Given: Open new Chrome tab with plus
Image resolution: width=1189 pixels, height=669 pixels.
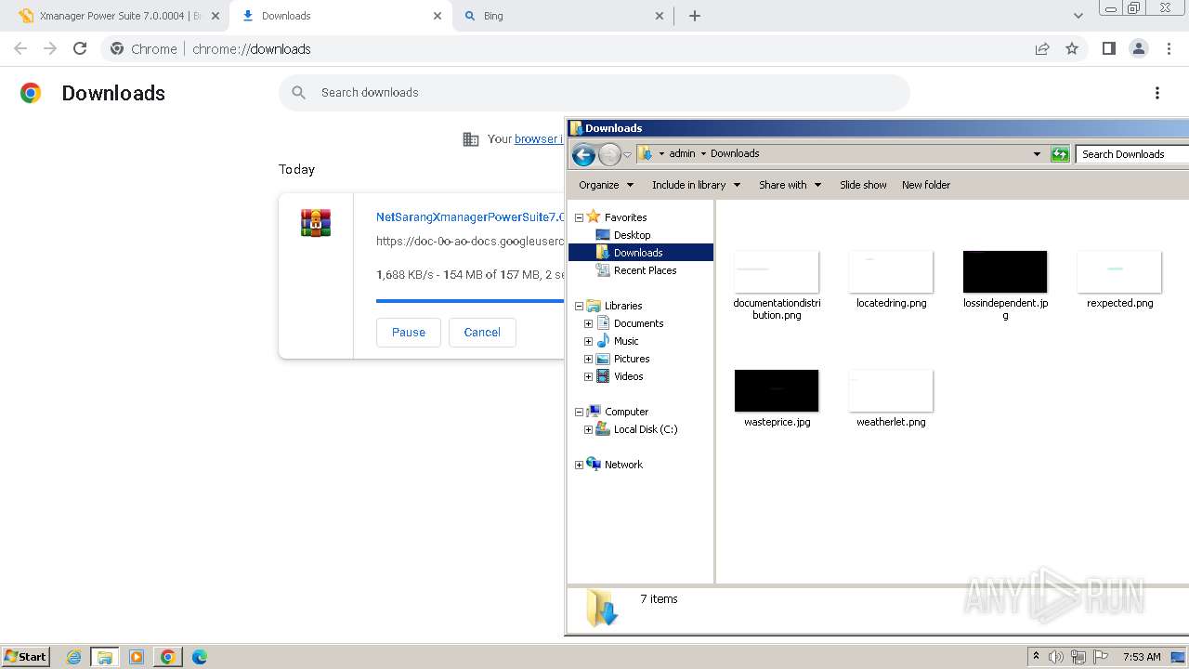Looking at the screenshot, I should (695, 16).
